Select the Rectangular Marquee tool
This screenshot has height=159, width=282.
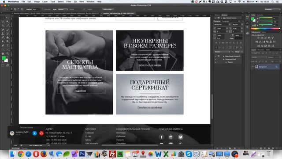(x=3, y=18)
